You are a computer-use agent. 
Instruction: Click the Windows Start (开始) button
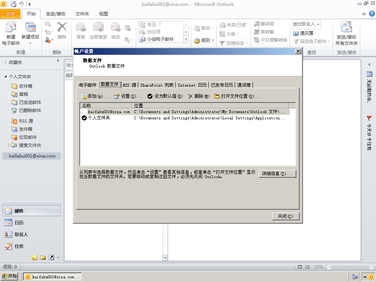(x=10, y=276)
